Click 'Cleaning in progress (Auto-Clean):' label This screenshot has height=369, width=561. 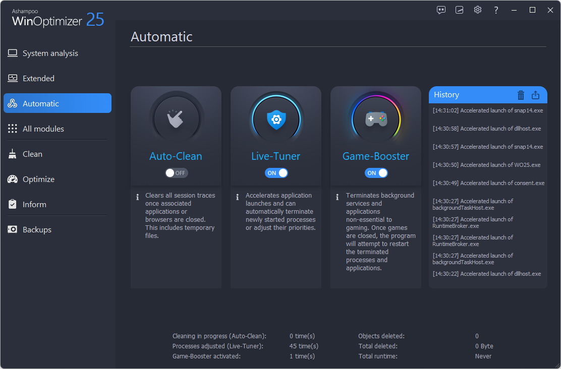(219, 336)
